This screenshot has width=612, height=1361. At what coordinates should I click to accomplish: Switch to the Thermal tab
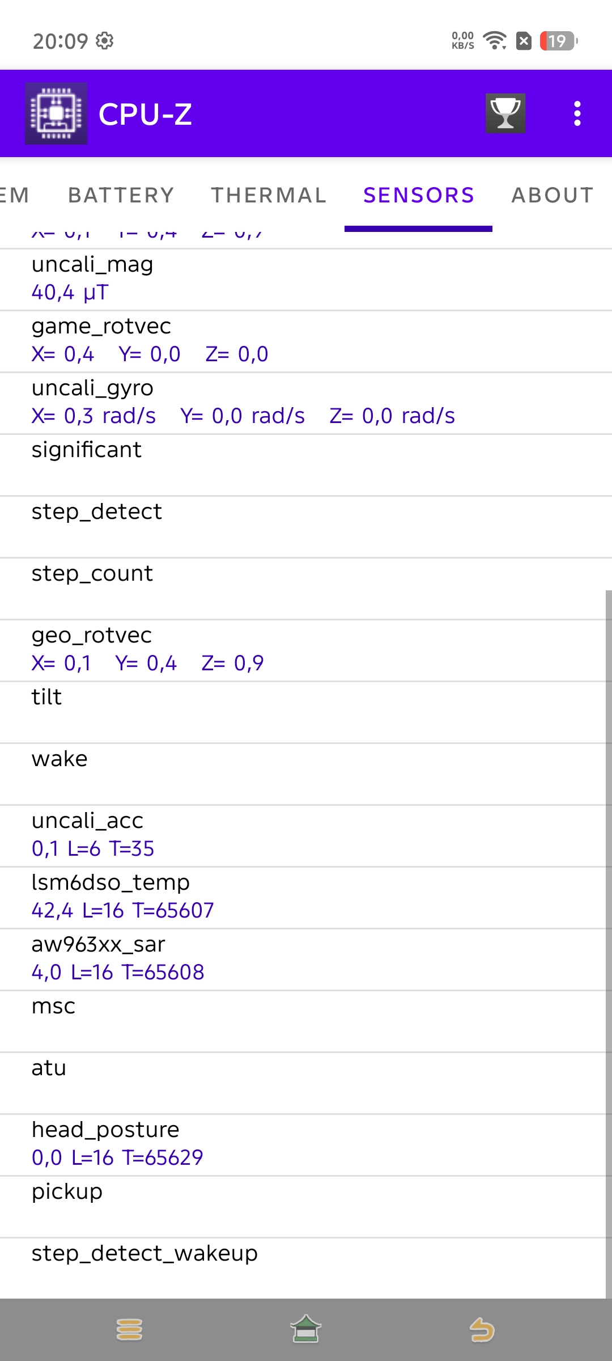[269, 195]
